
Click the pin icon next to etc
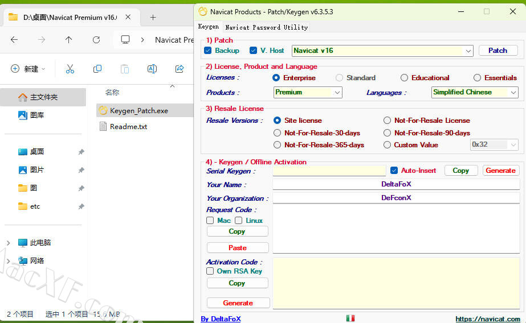tap(81, 206)
